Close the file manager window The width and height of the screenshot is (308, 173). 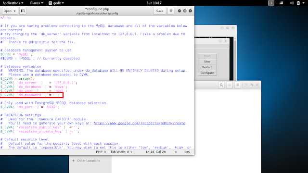(x=257, y=85)
